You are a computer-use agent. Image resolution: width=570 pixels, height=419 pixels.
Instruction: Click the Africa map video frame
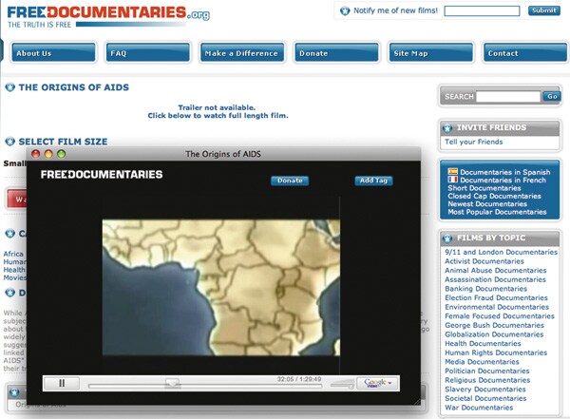(221, 287)
